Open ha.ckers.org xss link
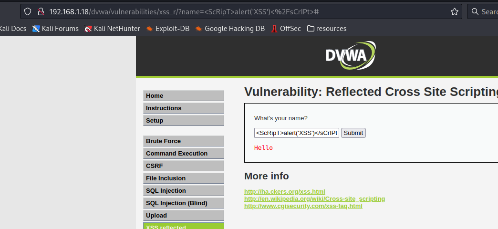This screenshot has height=229, width=498. [x=284, y=192]
